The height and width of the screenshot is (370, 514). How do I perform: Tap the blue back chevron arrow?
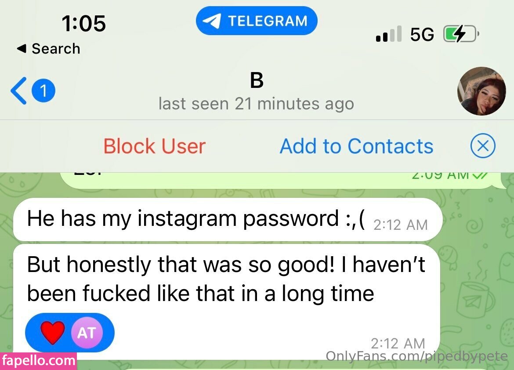[x=18, y=91]
